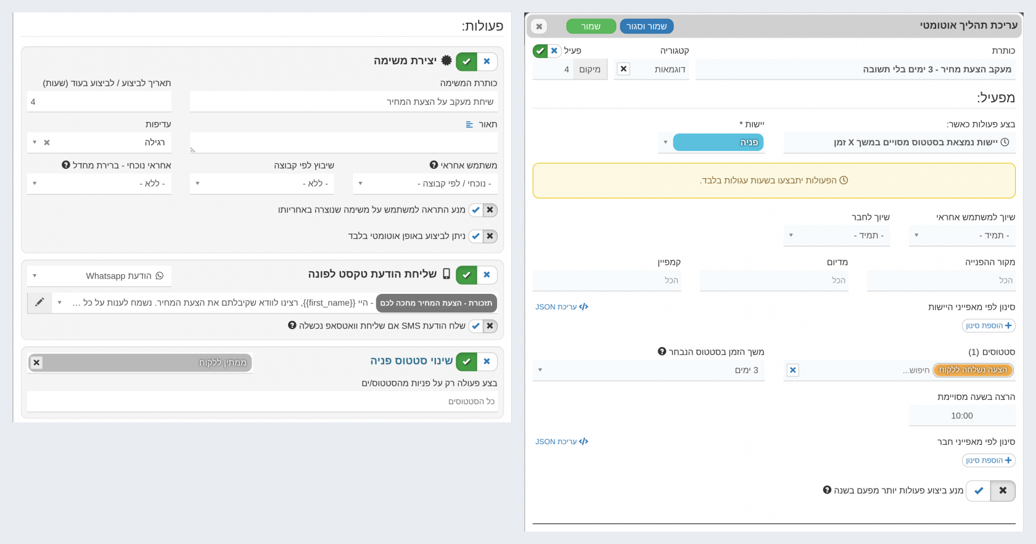Remove the דוגמאות category with its X icon
Viewport: 1036px width, 544px height.
click(623, 69)
